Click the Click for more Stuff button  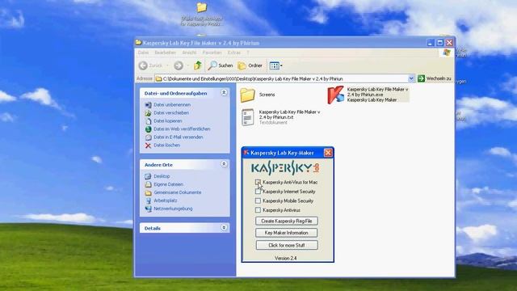click(x=287, y=245)
